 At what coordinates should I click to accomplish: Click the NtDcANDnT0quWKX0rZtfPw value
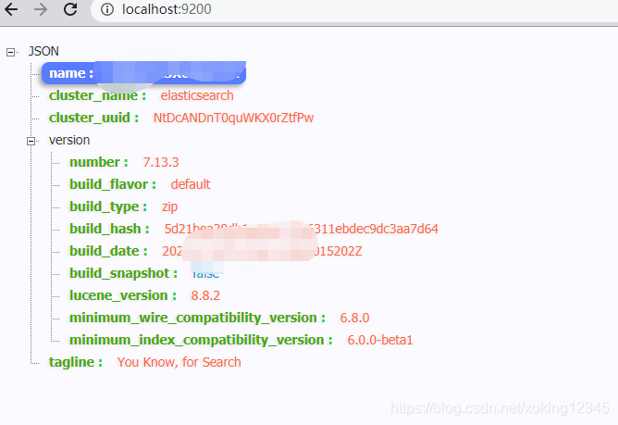click(x=233, y=118)
